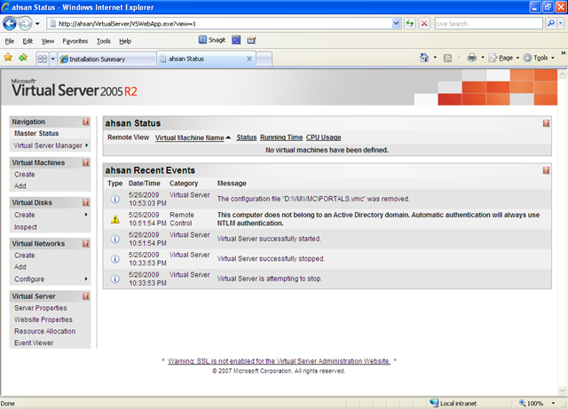Open help for Virtual Machines panel

(x=85, y=162)
